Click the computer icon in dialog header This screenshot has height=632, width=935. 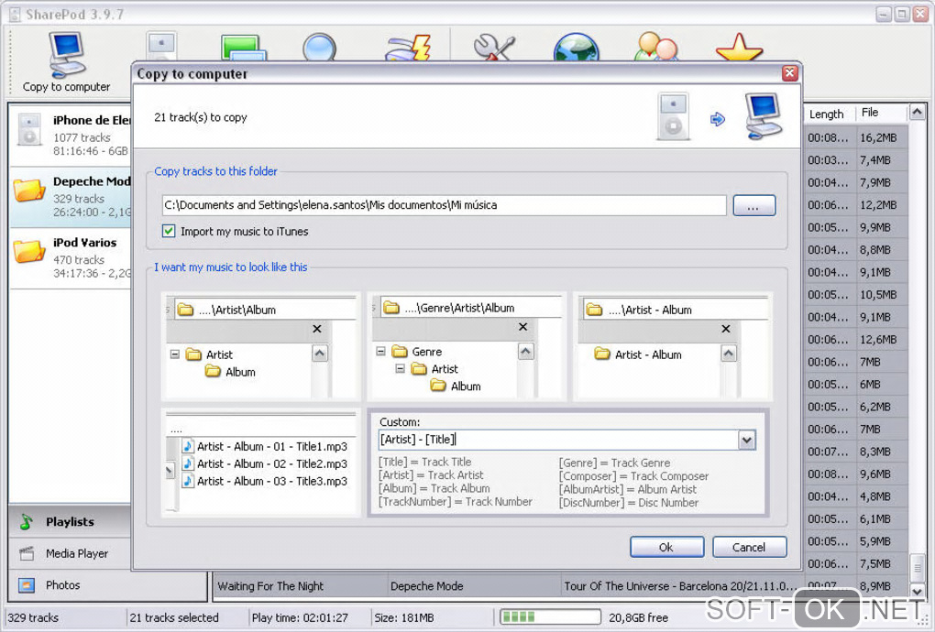click(x=764, y=116)
